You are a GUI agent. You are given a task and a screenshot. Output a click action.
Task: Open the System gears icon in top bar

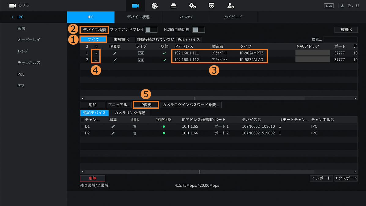192,6
